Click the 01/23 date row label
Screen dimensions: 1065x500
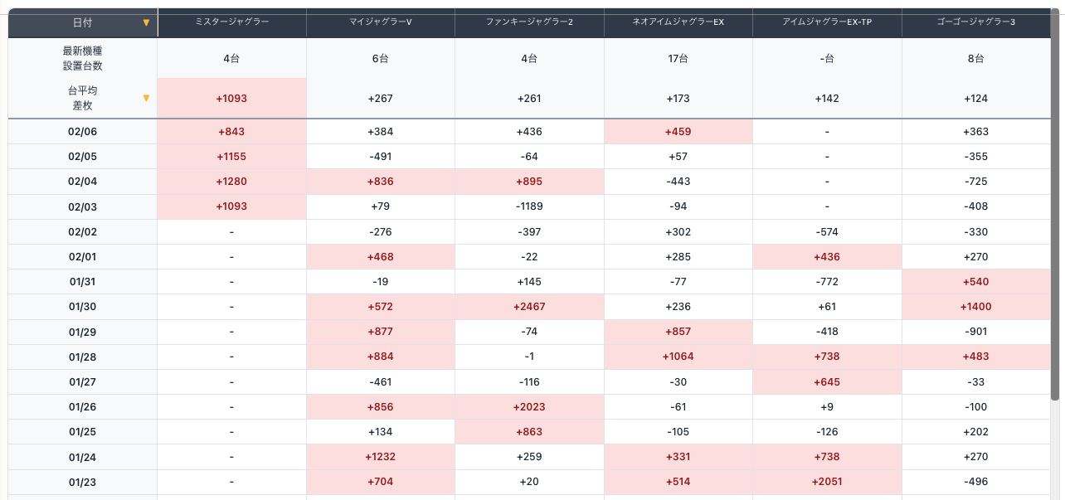82,482
